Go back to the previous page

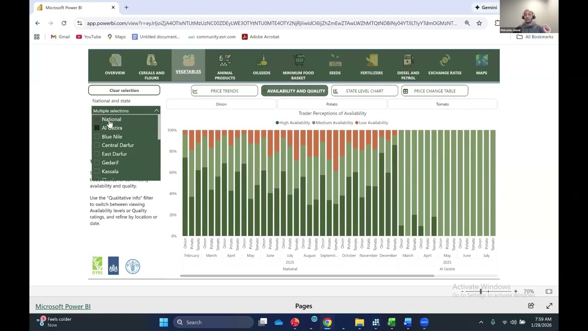coord(38,23)
